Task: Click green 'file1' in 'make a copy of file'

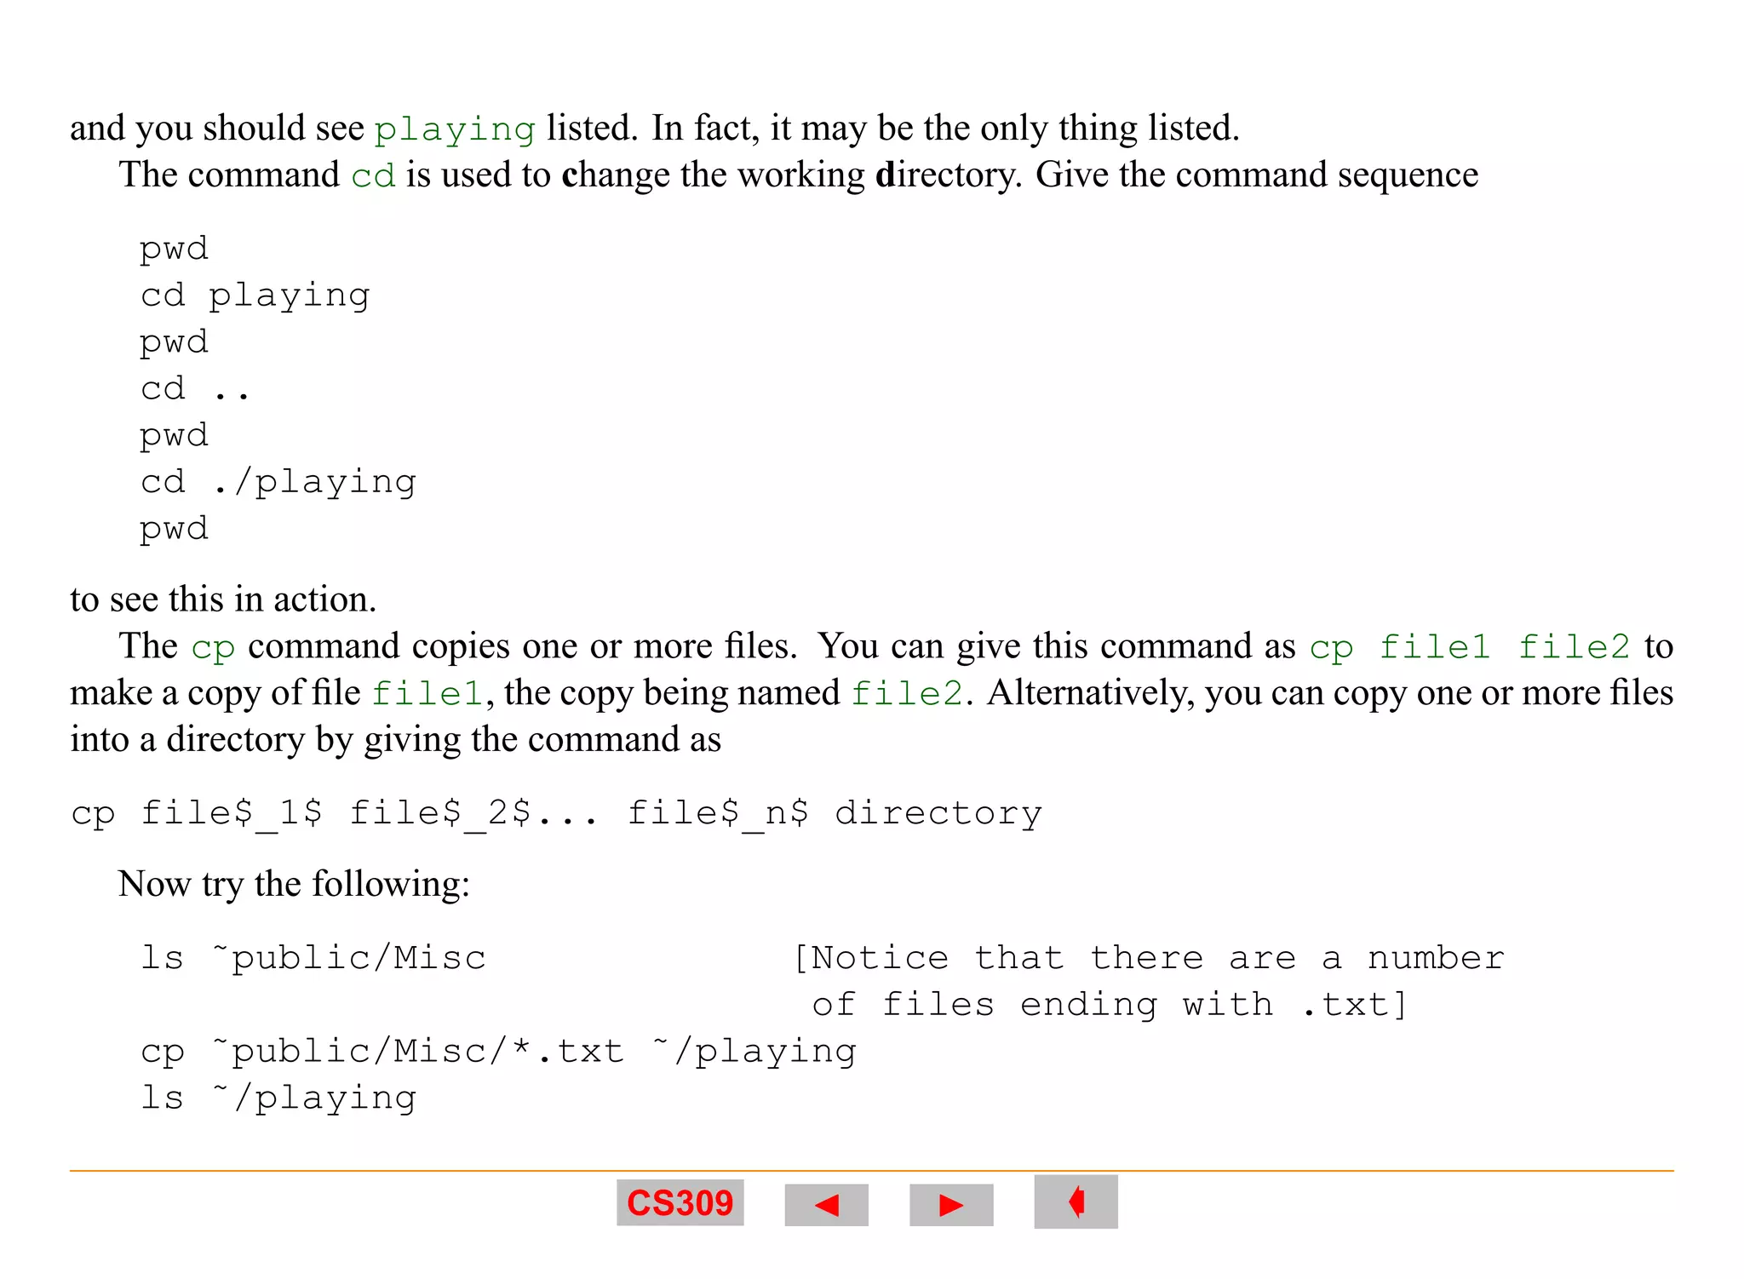Action: pyautogui.click(x=427, y=694)
